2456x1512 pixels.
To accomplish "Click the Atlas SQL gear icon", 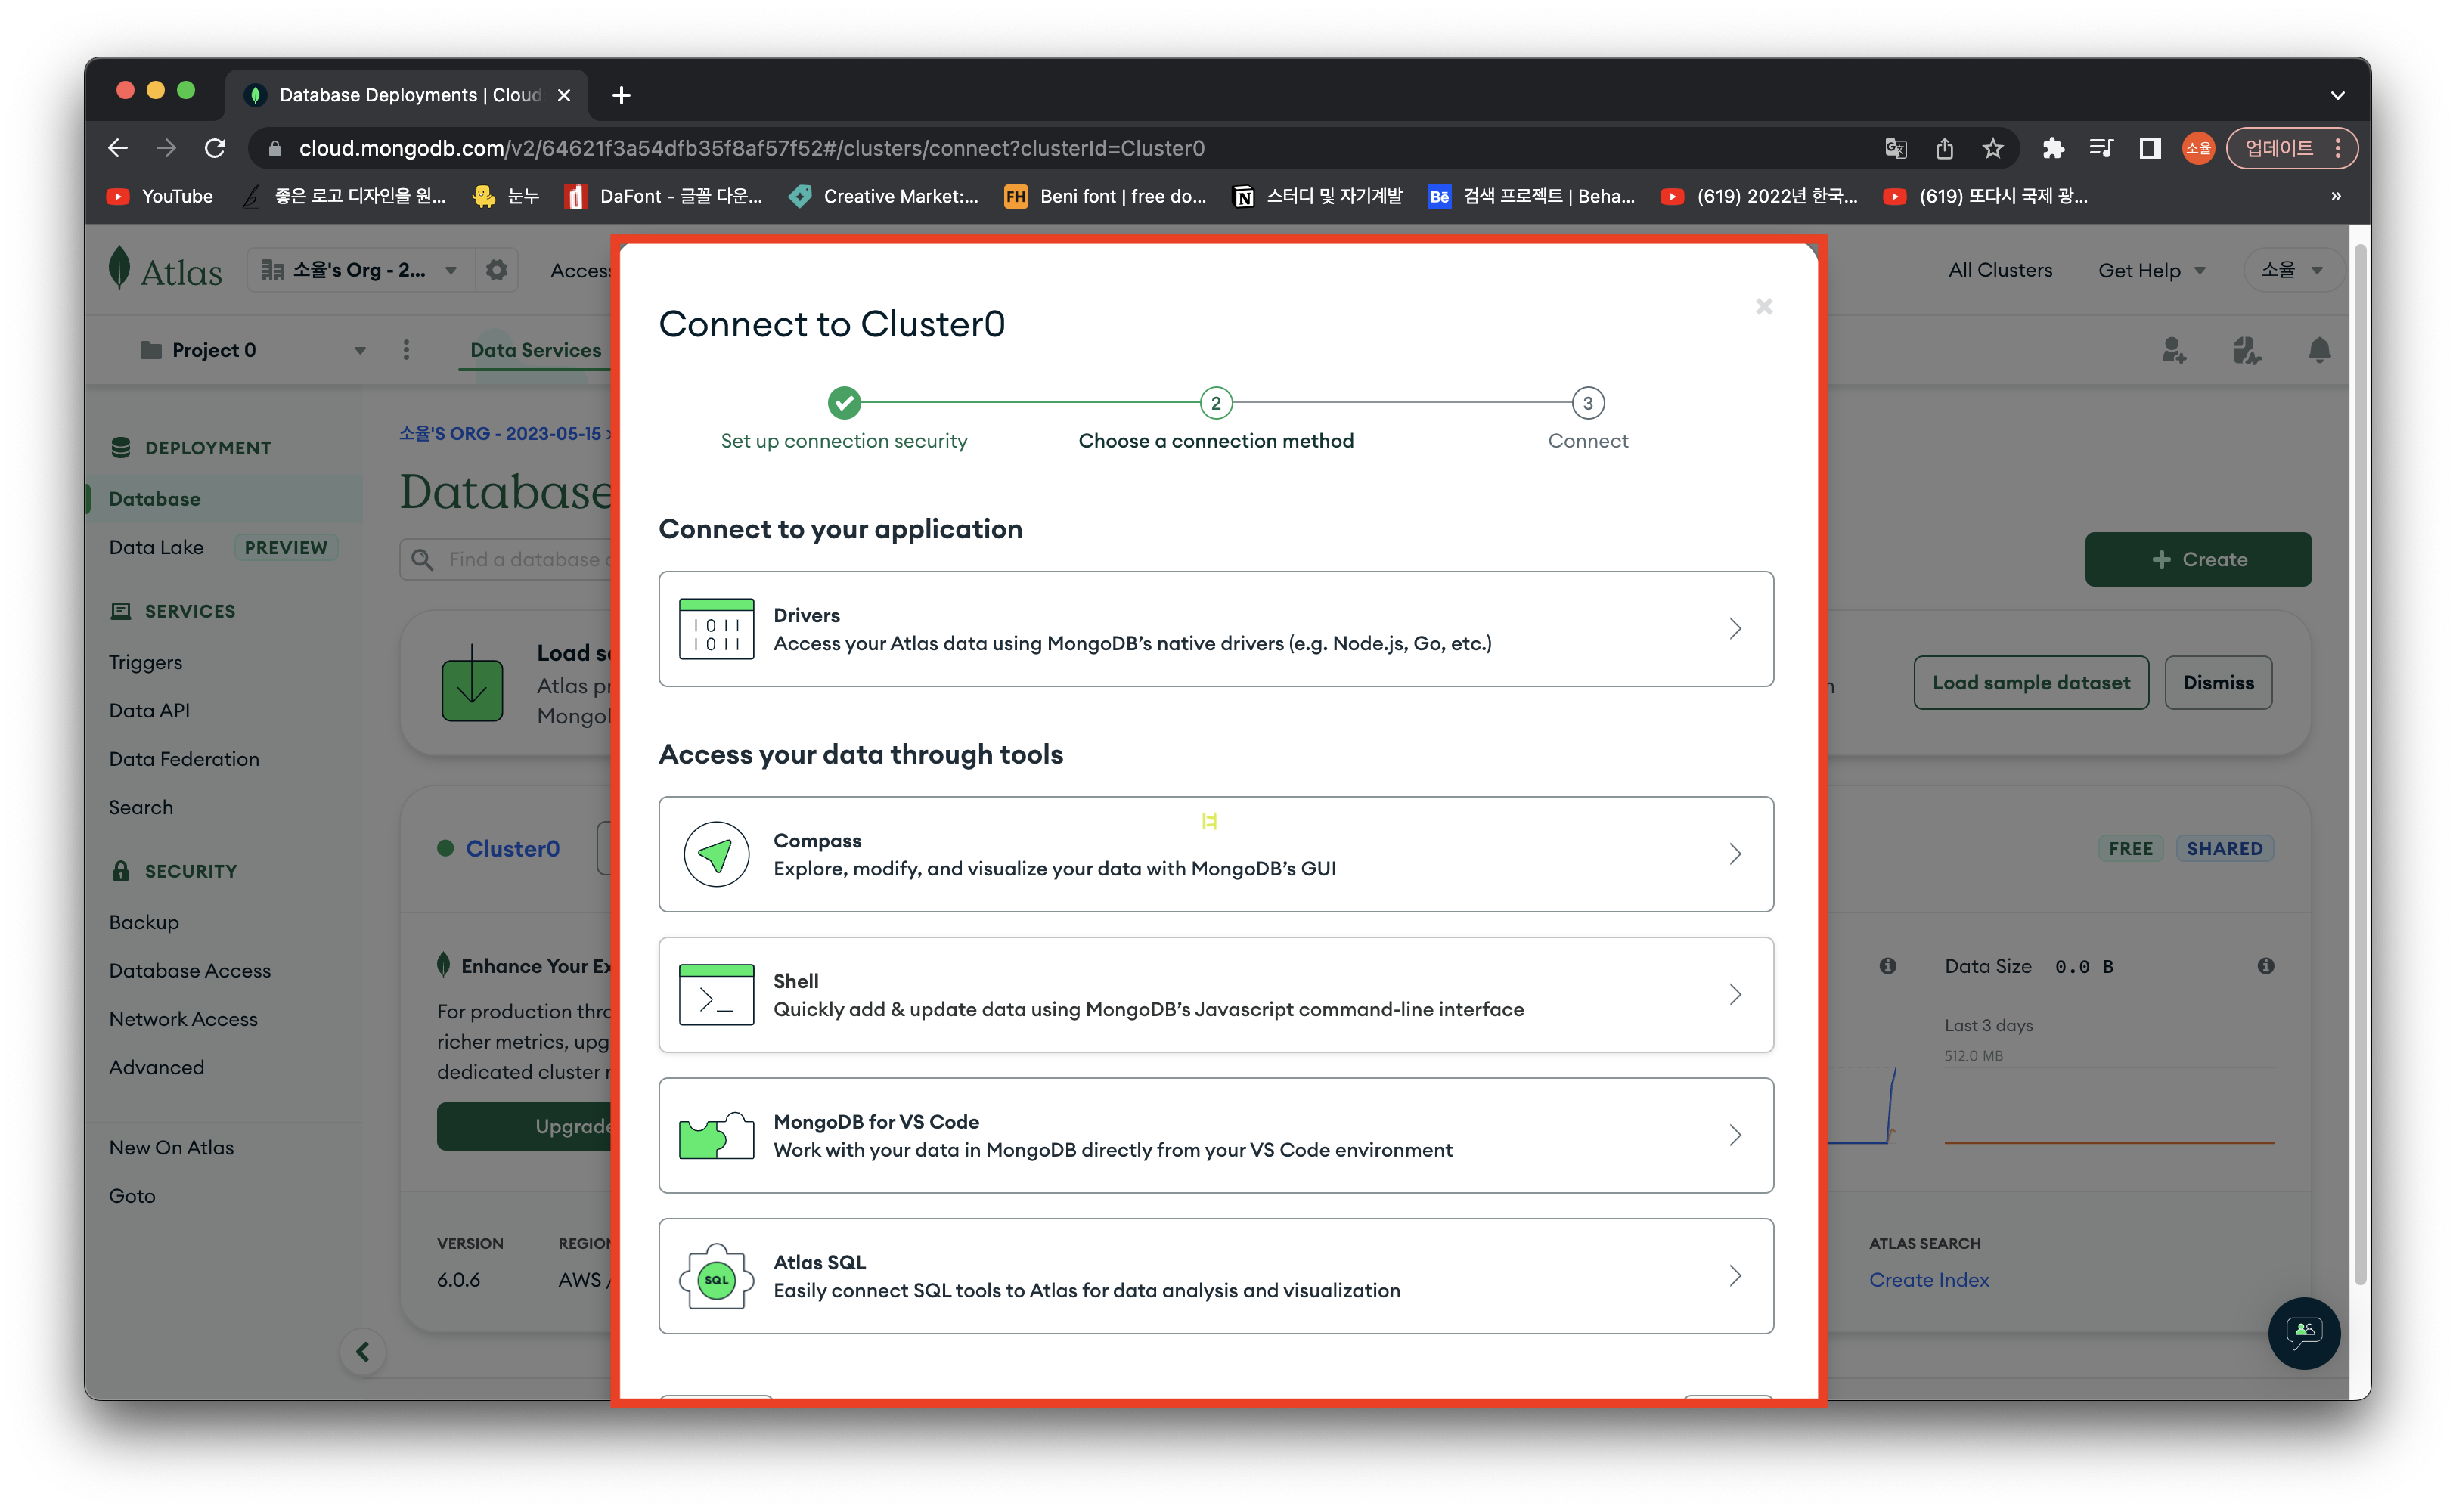I will click(716, 1277).
